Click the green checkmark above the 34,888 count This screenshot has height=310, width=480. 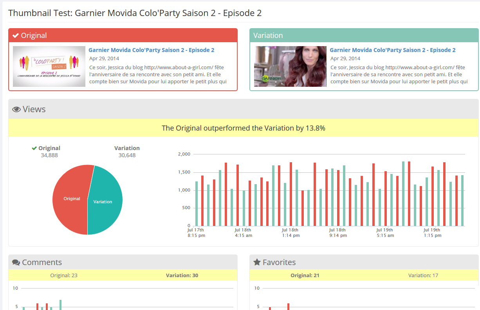34,148
